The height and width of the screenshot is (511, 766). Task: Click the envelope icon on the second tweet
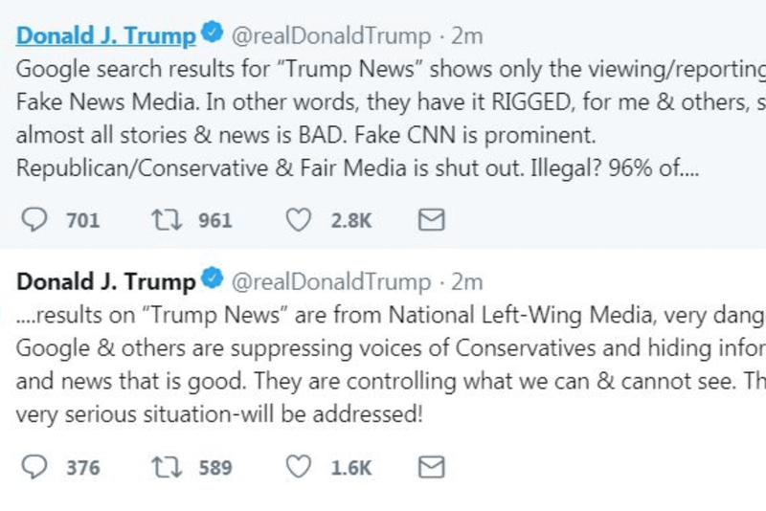pyautogui.click(x=432, y=467)
